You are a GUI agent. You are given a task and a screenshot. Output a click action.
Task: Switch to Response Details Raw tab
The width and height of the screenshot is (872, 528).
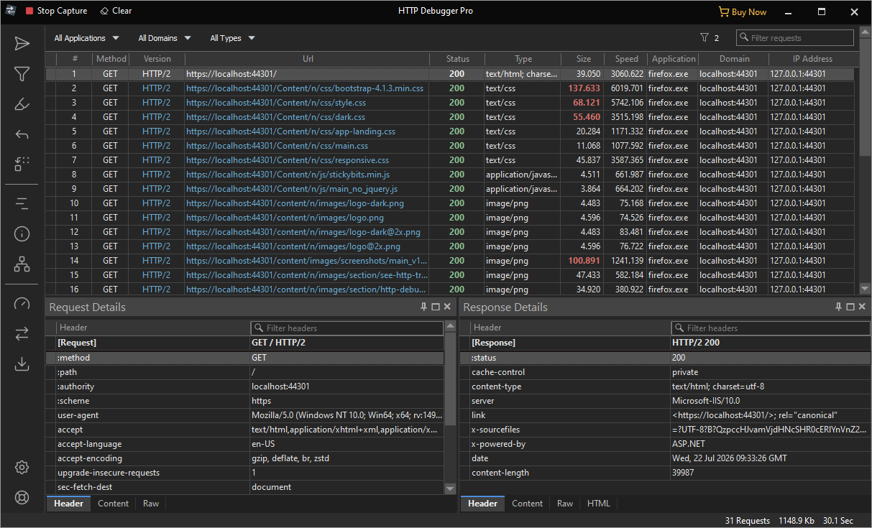tap(565, 504)
